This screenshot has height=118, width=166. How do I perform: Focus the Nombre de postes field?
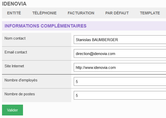click(x=120, y=96)
